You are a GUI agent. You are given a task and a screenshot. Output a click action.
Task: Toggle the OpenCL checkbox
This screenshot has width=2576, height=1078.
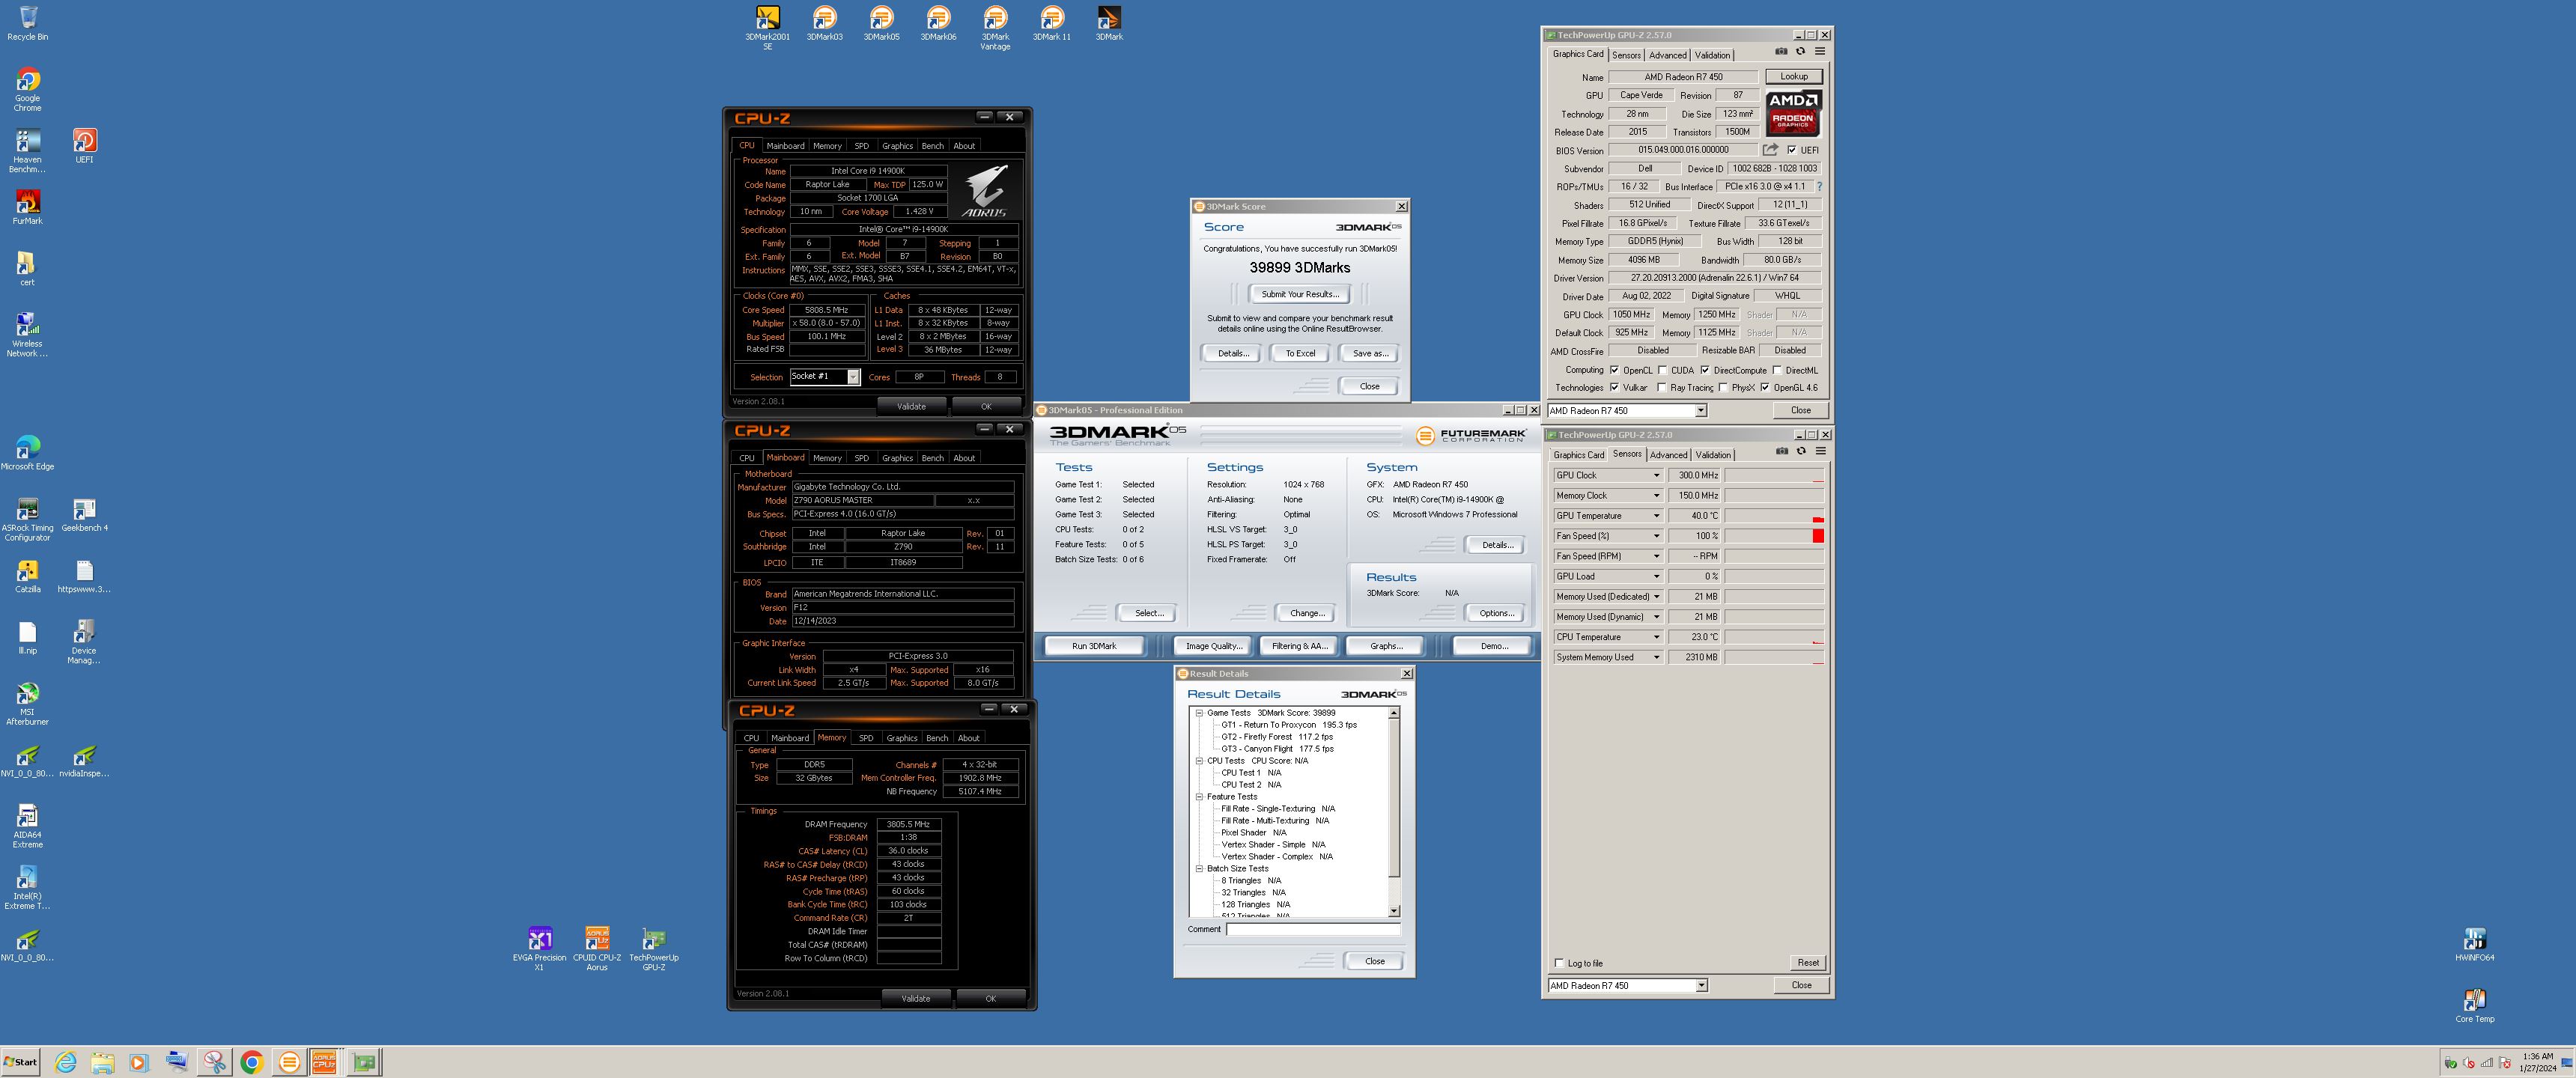1614,370
